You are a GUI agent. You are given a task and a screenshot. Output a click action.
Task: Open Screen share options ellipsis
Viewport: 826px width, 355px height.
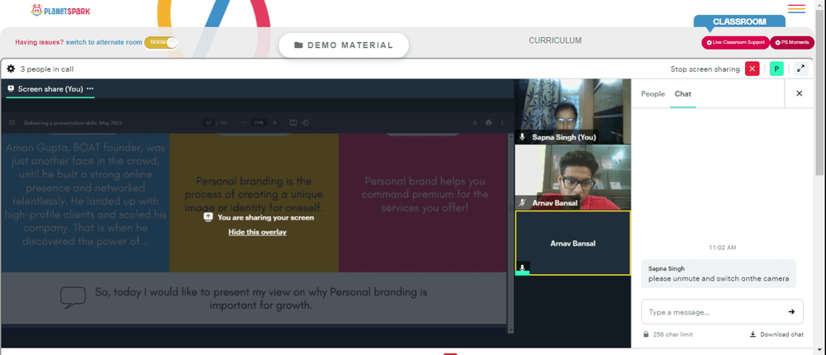90,88
